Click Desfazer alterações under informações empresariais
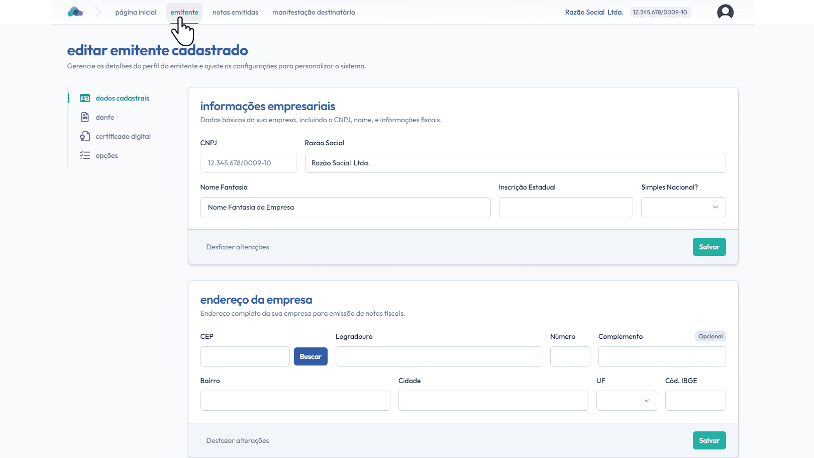Viewport: 814px width, 458px height. 238,247
